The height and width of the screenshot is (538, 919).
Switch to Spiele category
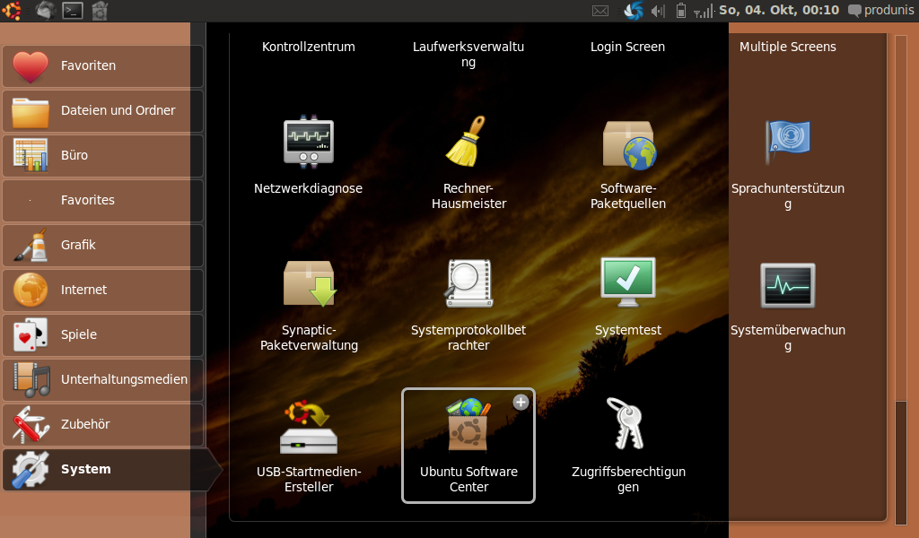[x=102, y=335]
